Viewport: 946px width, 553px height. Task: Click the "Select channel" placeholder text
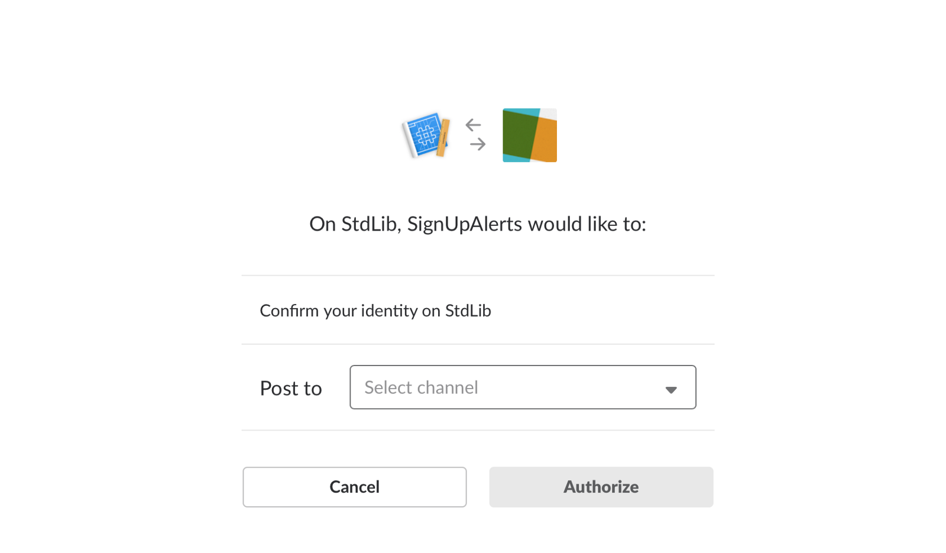421,387
